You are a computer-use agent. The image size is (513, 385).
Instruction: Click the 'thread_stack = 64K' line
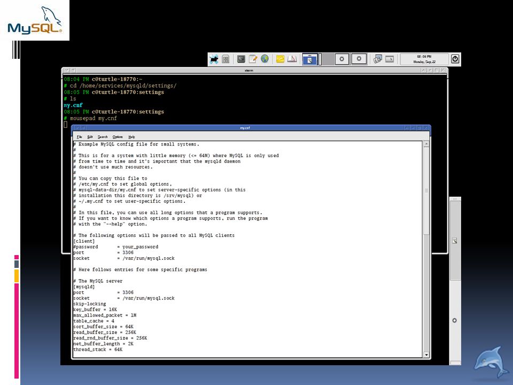(98, 349)
